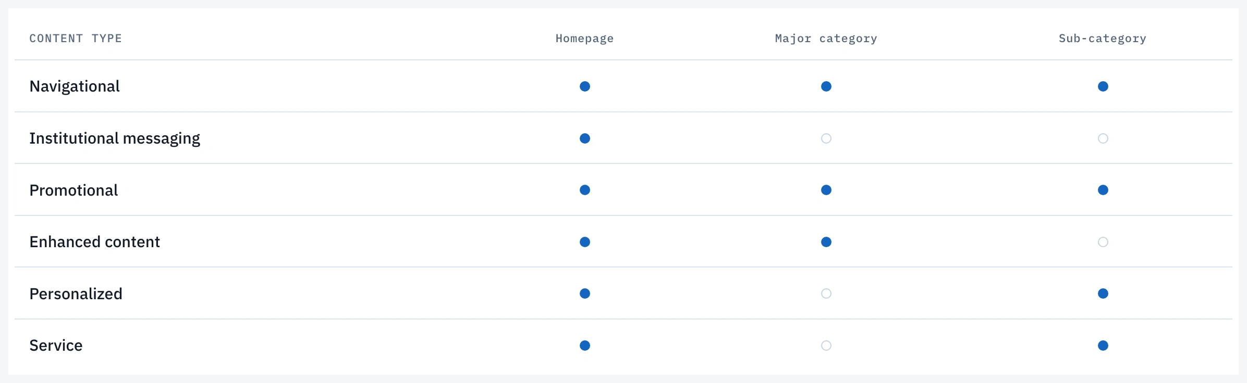Screen dimensions: 1247x383
Task: Select the Promotional filled dot under Sub-category
Action: point(1103,190)
